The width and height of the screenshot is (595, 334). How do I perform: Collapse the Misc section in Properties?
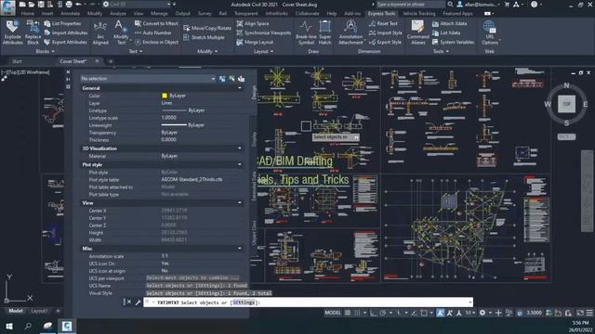[240, 249]
